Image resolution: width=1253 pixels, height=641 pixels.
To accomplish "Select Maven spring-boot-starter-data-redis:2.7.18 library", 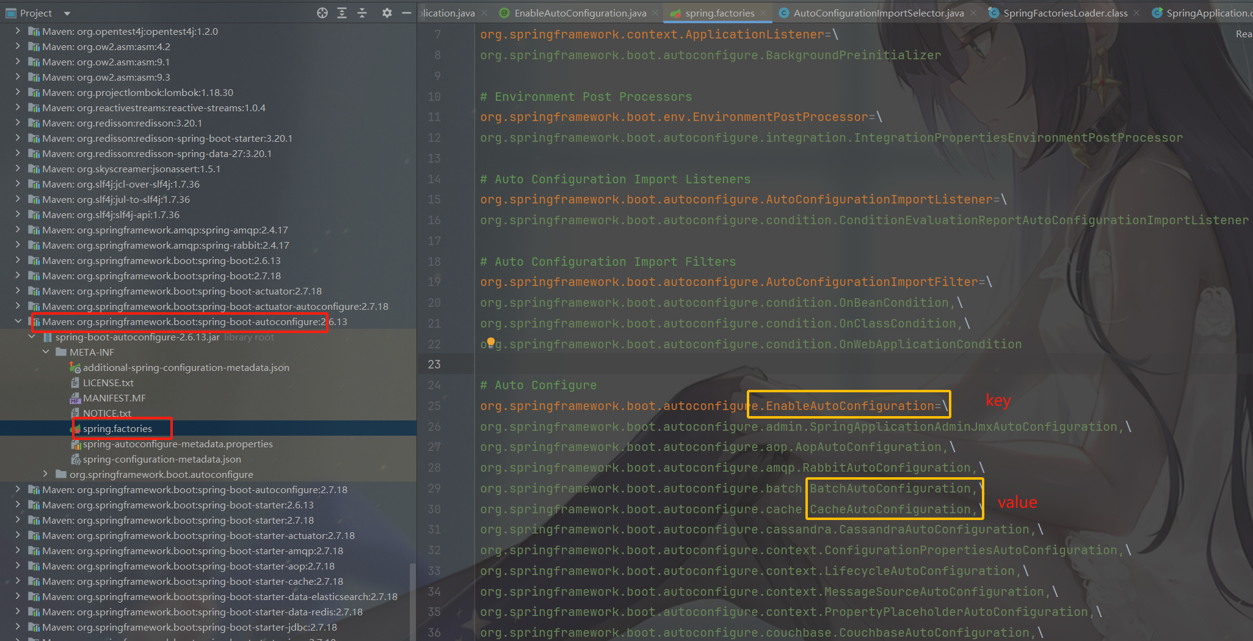I will coord(202,612).
